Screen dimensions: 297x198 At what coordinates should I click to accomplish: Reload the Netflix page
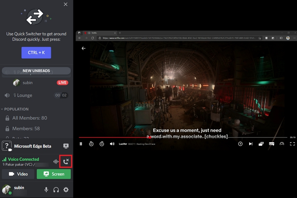[x=92, y=38]
